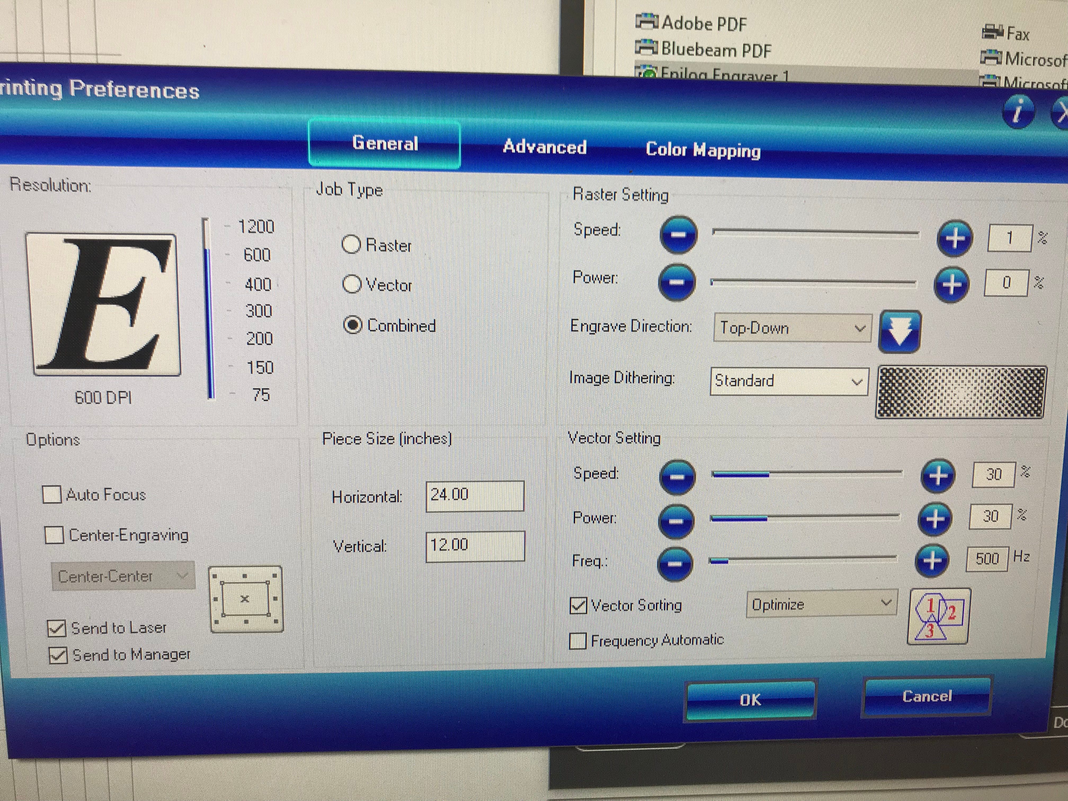This screenshot has height=801, width=1068.
Task: Enable Auto Focus option
Action: pyautogui.click(x=94, y=495)
